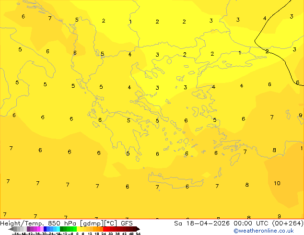Click the cyan legend swatch above -18
Viewport: 304px width, 235px height.
pos(58,229)
